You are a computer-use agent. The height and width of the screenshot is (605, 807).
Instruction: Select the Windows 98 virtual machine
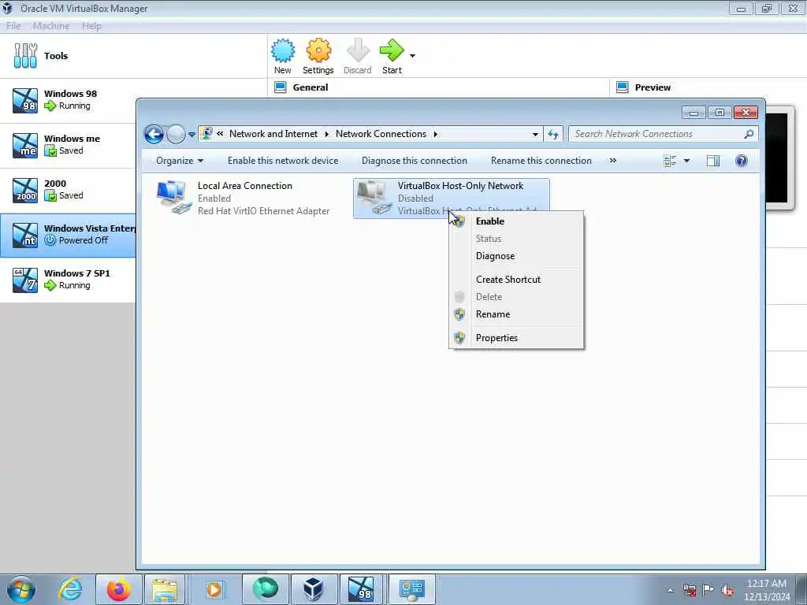point(68,100)
